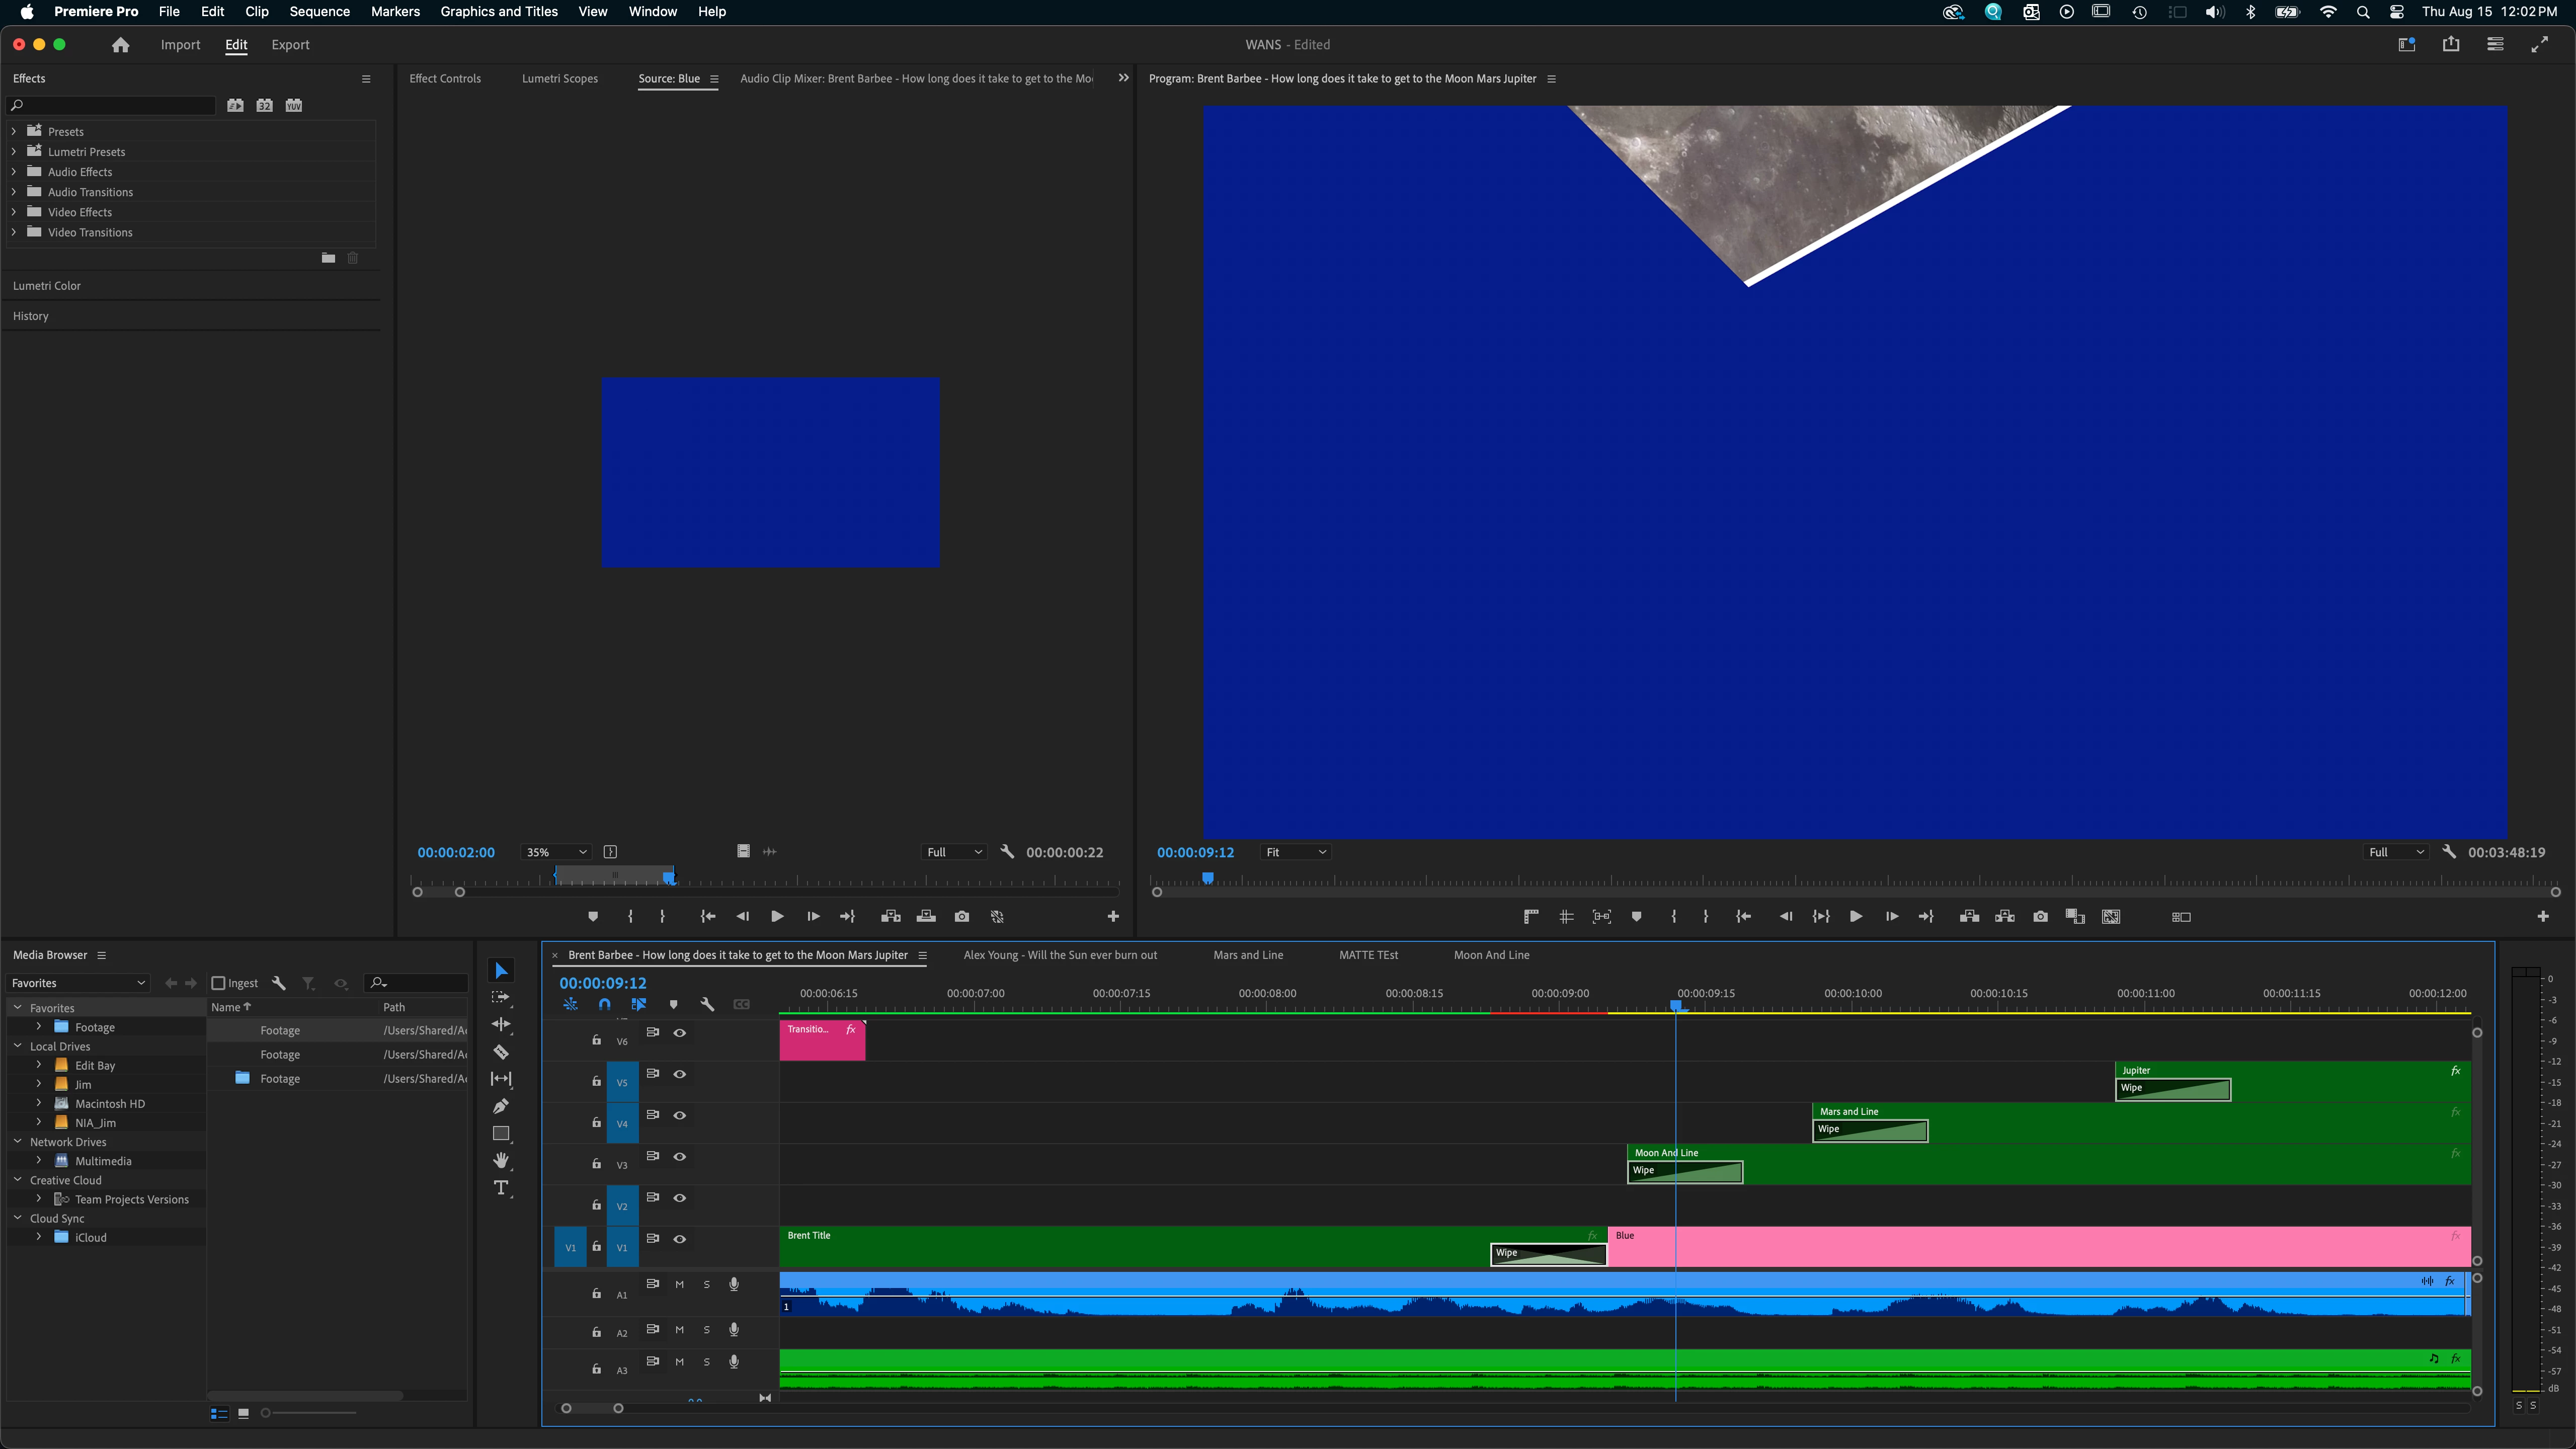Viewport: 2576px width, 1449px height.
Task: Switch to the Export workspace
Action: click(290, 44)
